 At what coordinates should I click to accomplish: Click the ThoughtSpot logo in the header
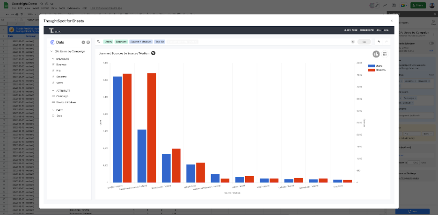tap(51, 30)
